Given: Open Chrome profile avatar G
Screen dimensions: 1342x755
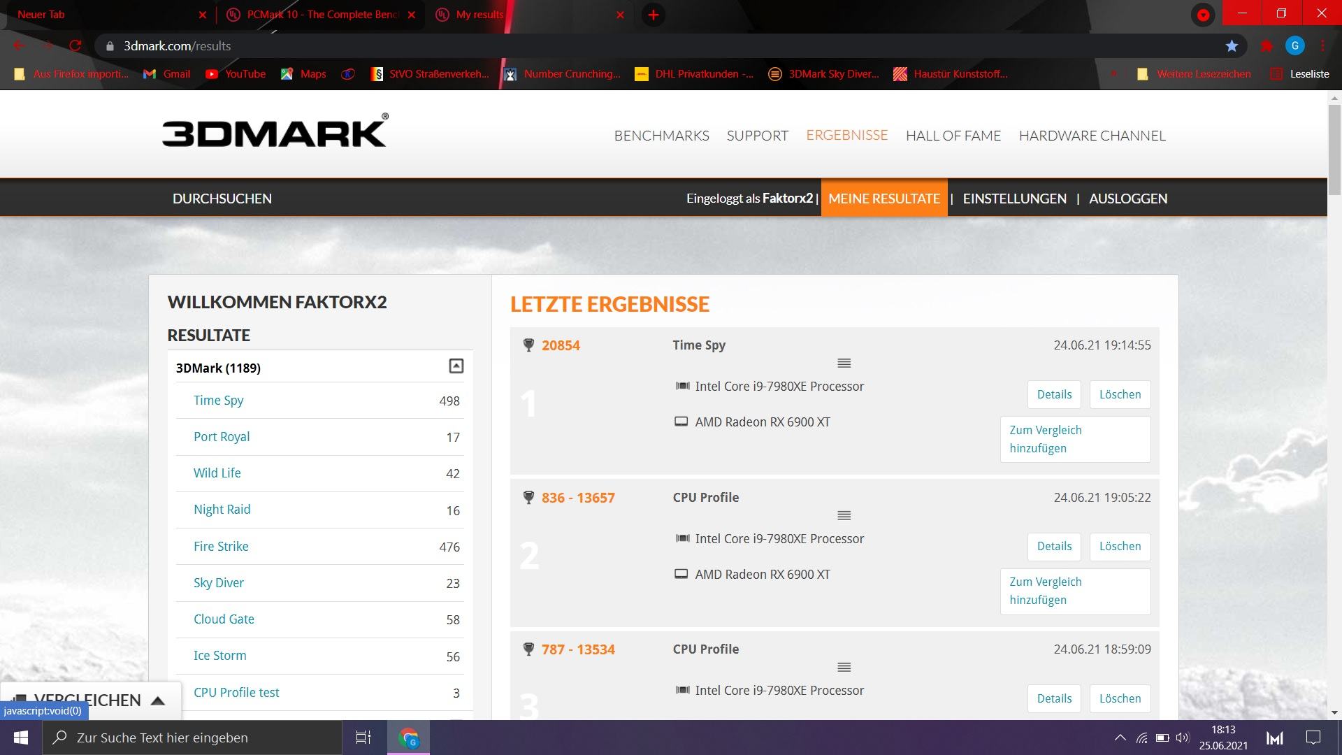Looking at the screenshot, I should [1295, 46].
